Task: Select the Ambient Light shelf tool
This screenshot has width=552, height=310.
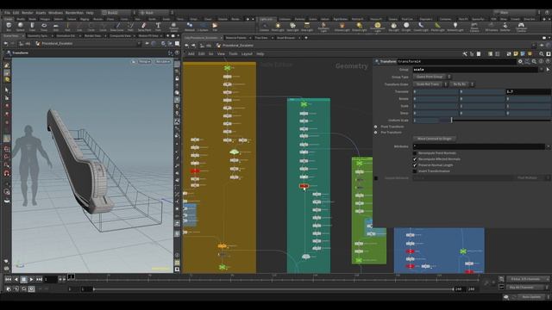Action: [x=455, y=27]
